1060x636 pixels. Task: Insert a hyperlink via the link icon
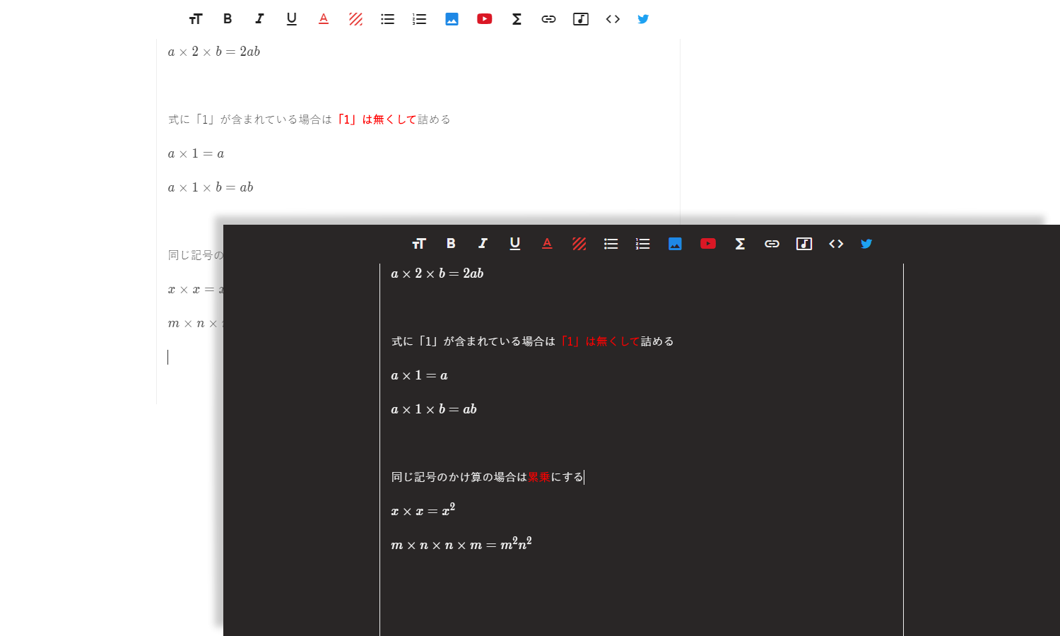tap(772, 243)
